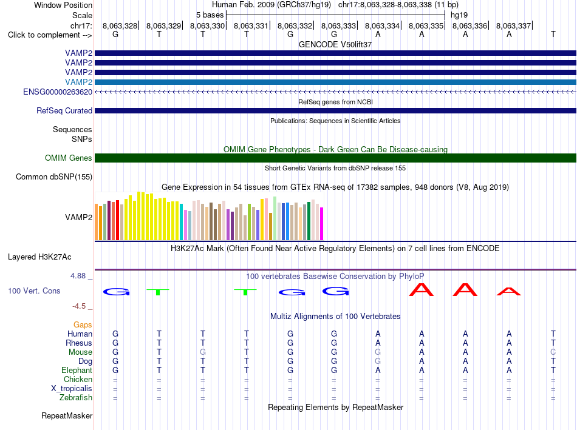The height and width of the screenshot is (430, 577).
Task: Click the magenta bar ending GTEx chart
Action: tap(322, 224)
